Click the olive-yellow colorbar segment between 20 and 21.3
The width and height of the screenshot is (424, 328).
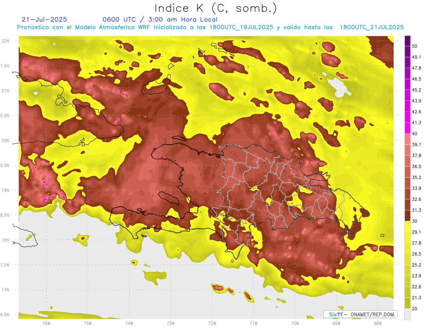point(407,303)
